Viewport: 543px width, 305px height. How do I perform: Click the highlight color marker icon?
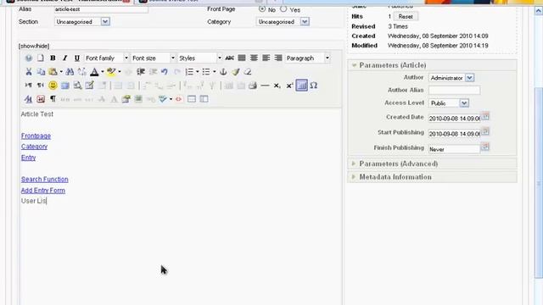[111, 72]
